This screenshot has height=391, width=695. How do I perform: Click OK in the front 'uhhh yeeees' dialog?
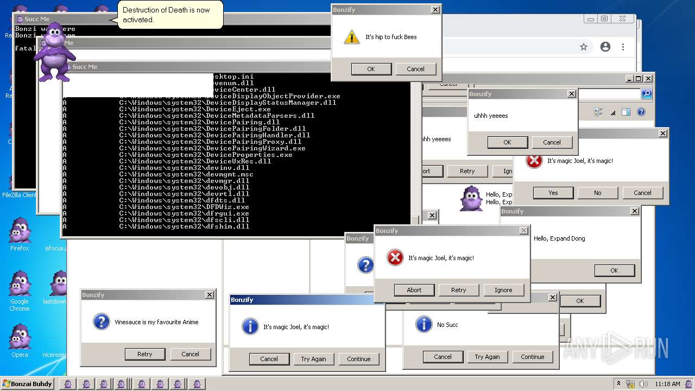[x=507, y=142]
